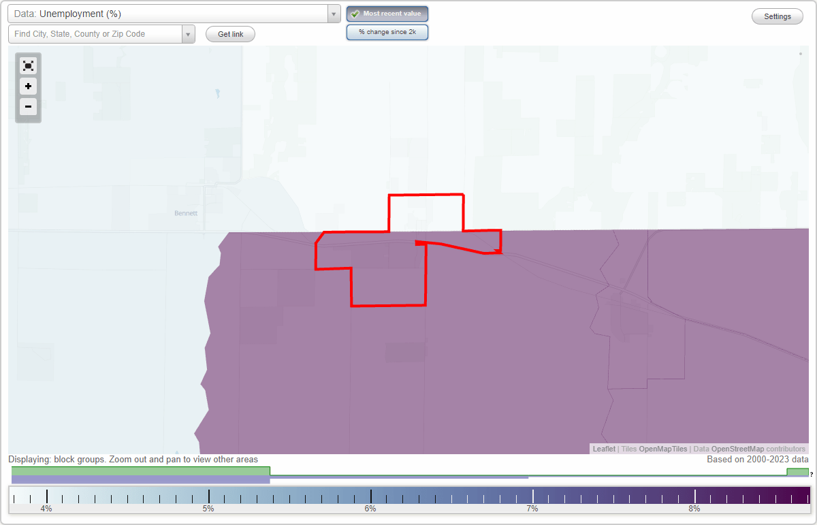Image resolution: width=817 pixels, height=525 pixels.
Task: Switch to % change since 2k view
Action: [387, 31]
